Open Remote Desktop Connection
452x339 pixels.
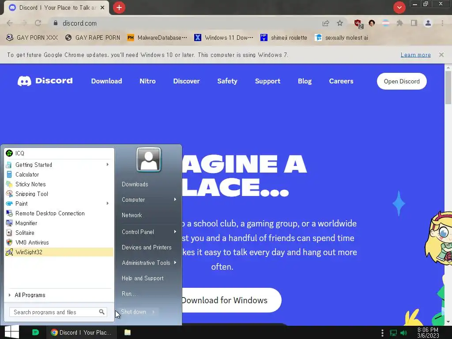pos(59,213)
